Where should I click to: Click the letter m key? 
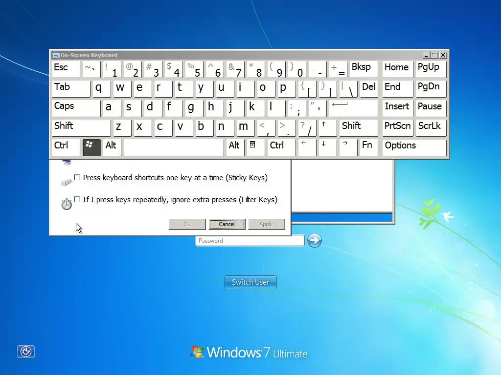click(x=246, y=128)
